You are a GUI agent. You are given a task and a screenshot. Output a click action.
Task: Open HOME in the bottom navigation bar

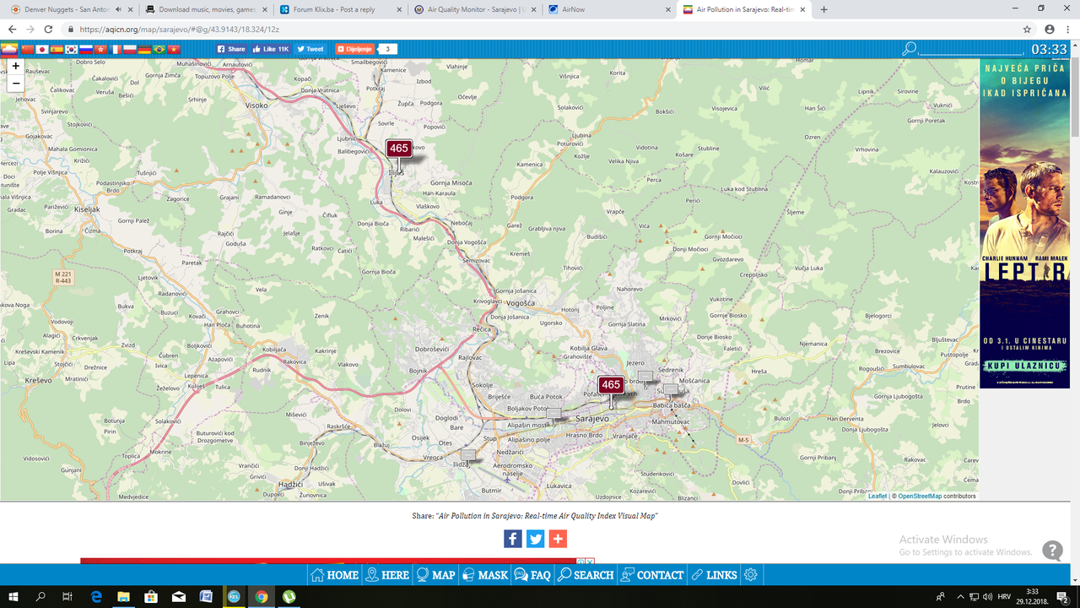(334, 575)
